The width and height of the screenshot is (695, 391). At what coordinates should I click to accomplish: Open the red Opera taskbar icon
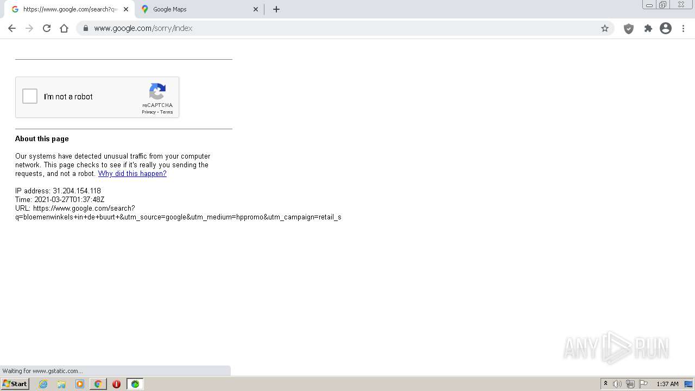[116, 384]
